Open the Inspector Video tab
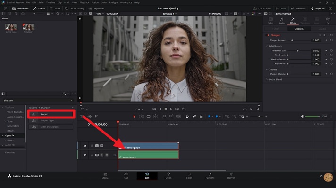 pos(271,21)
